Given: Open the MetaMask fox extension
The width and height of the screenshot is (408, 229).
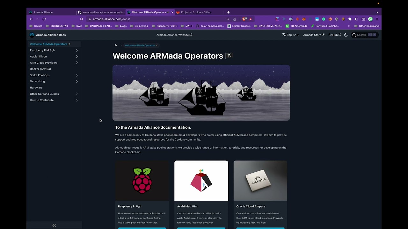Looking at the screenshot, I should point(304,19).
